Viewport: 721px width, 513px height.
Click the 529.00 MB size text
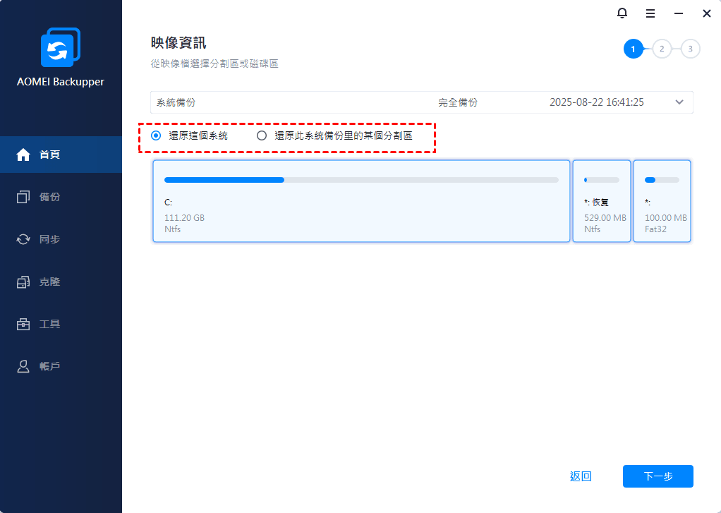point(605,217)
